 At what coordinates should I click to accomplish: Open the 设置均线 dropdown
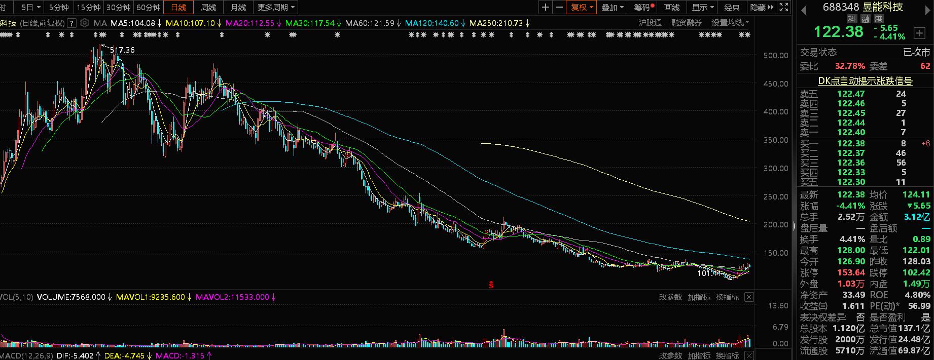730,23
